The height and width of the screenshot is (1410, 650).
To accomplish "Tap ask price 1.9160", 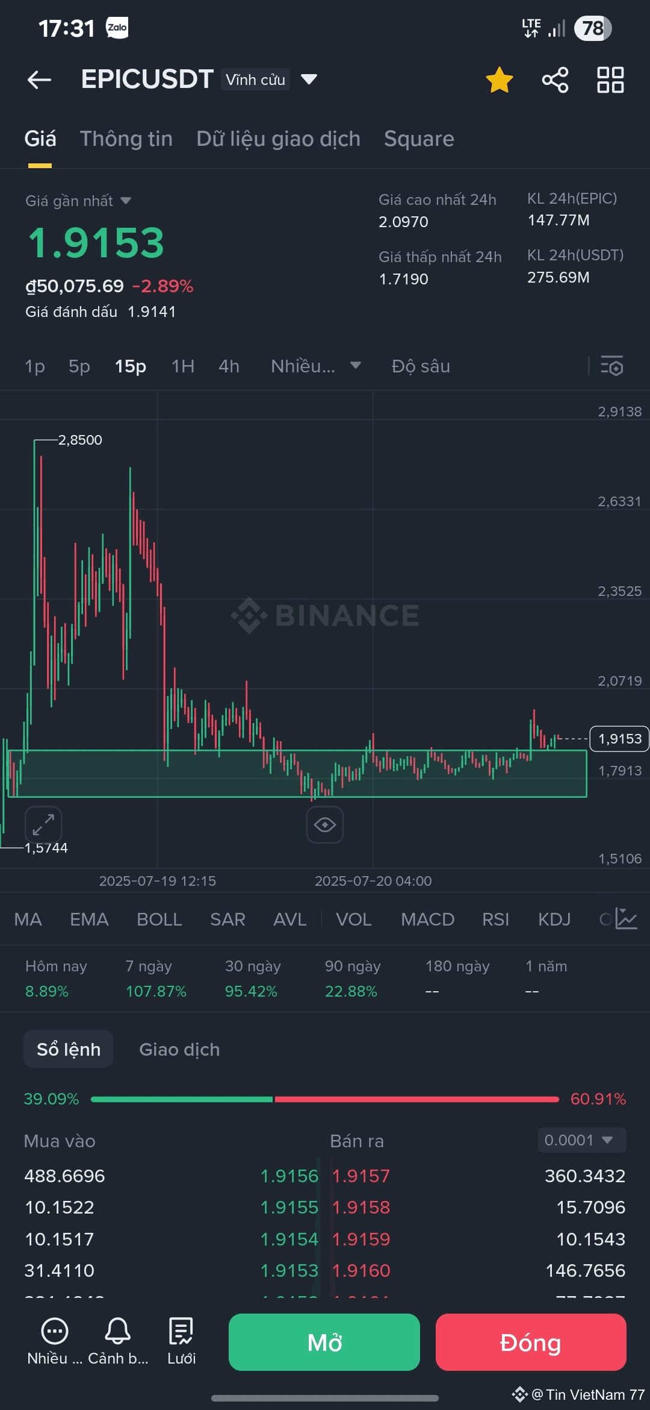I will 361,1270.
